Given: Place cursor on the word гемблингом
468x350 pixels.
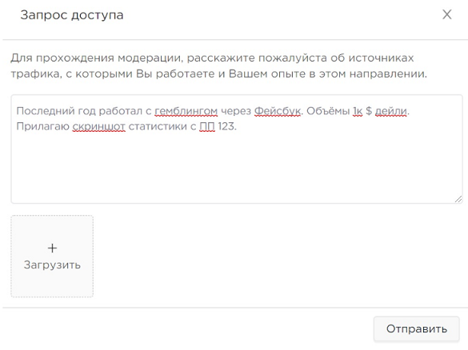Looking at the screenshot, I should coord(186,111).
